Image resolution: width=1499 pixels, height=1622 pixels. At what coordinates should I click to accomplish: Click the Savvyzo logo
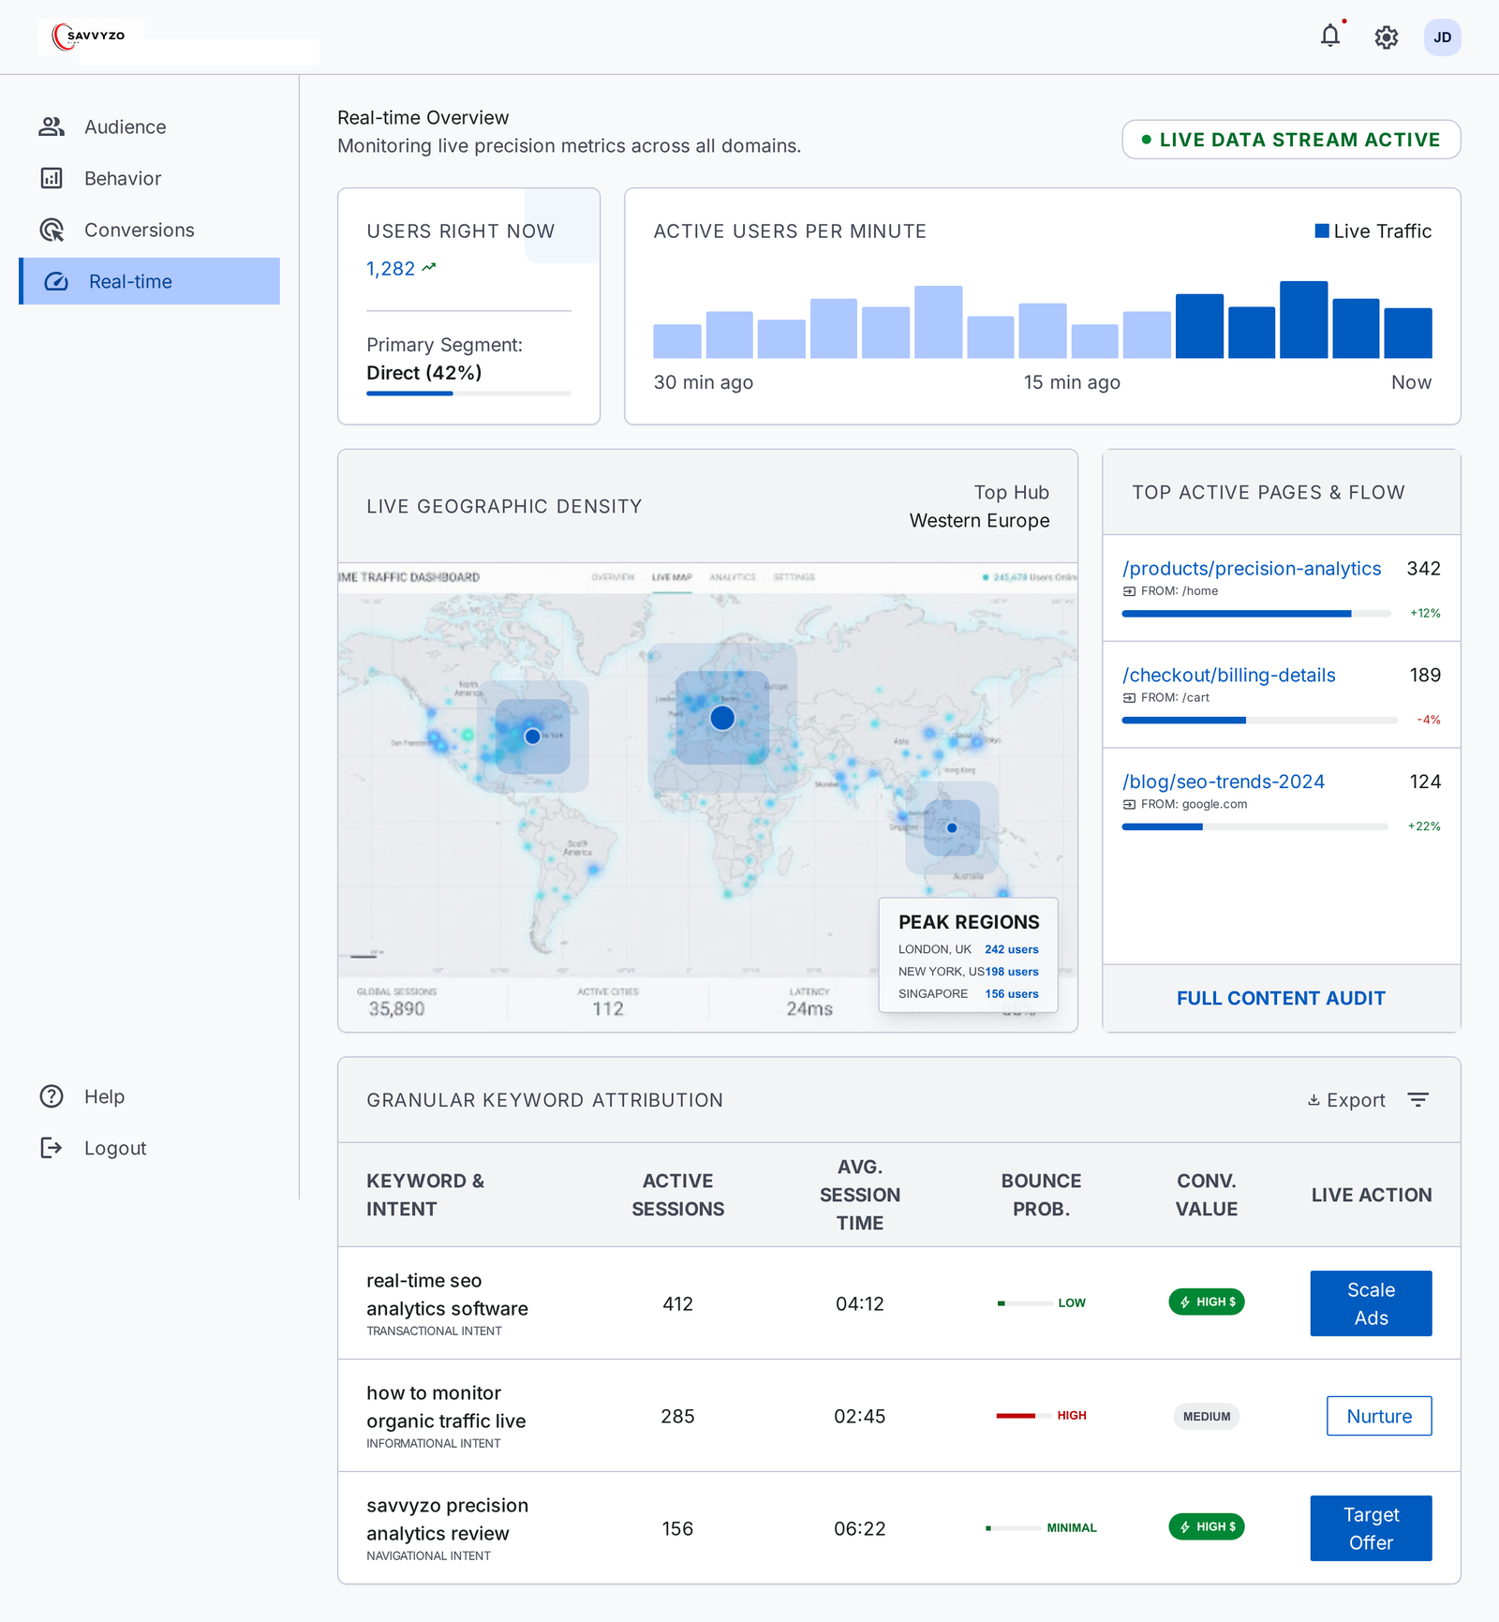[x=90, y=37]
